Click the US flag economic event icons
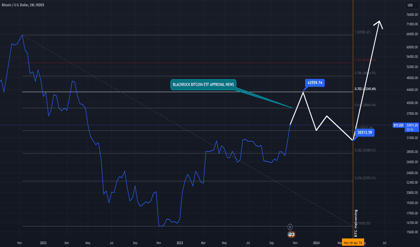420x247 pixels. pyautogui.click(x=291, y=234)
